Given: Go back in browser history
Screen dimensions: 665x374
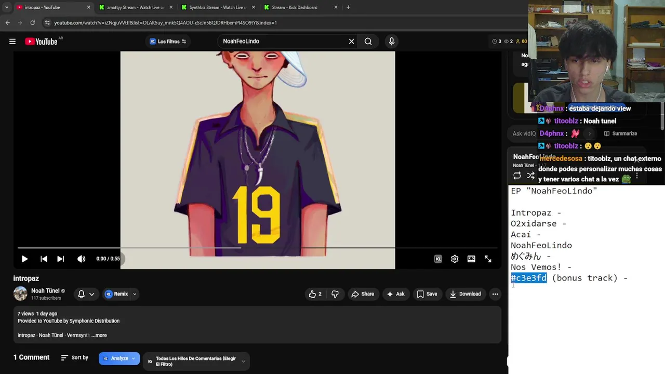Looking at the screenshot, I should [7, 23].
